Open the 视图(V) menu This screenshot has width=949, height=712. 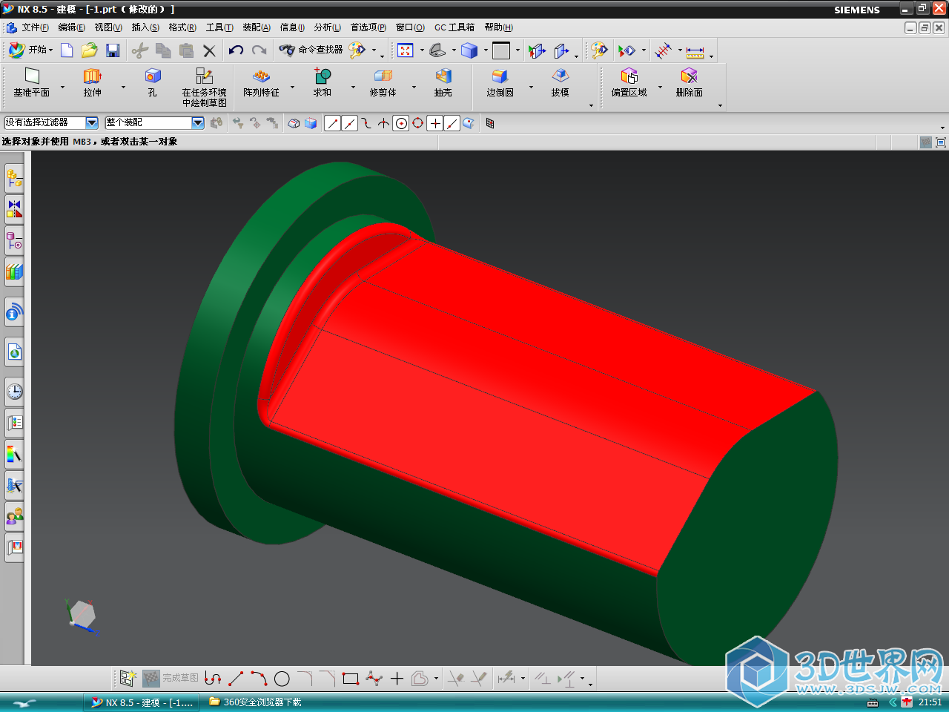pyautogui.click(x=108, y=27)
